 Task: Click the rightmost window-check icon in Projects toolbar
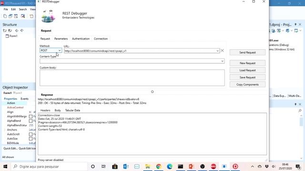point(296,30)
